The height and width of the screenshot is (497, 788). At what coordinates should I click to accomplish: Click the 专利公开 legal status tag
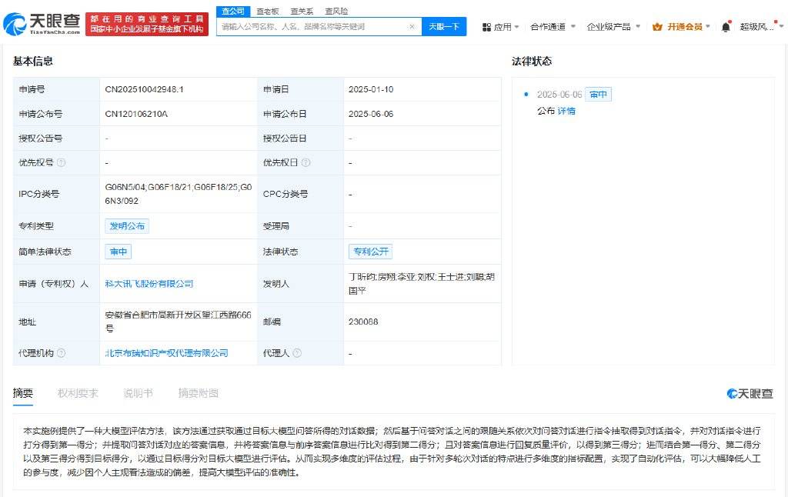[370, 252]
